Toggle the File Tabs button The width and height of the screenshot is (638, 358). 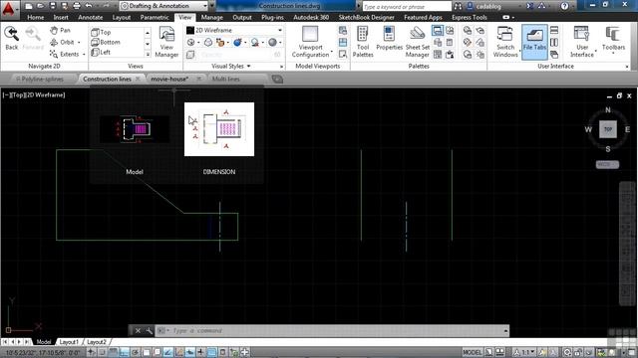click(534, 42)
